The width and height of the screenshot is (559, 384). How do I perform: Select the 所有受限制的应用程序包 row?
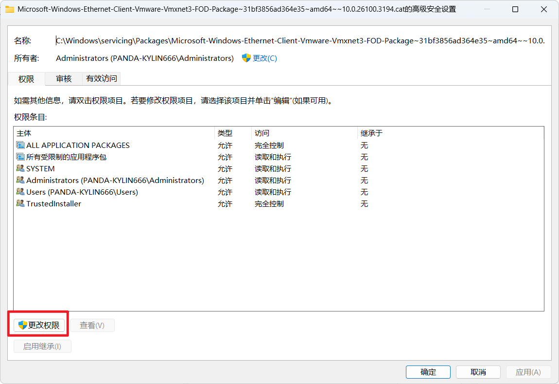point(279,157)
